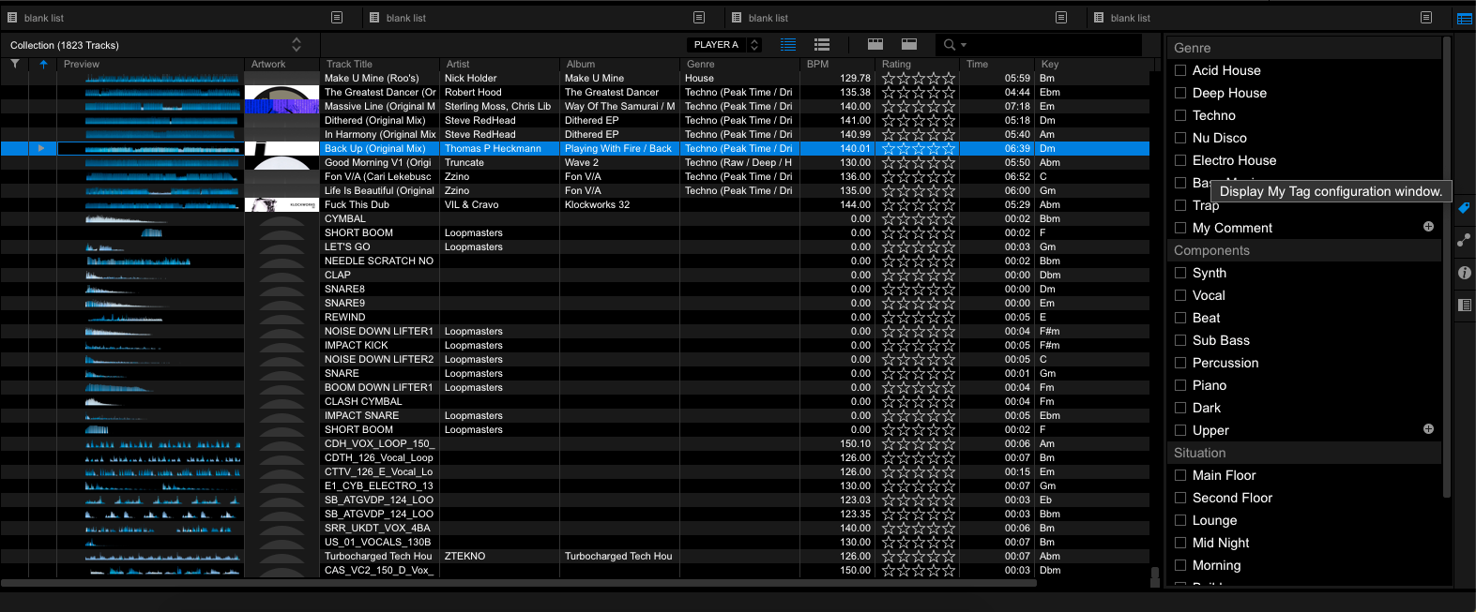The width and height of the screenshot is (1476, 612).
Task: Collapse the Situation tag category header
Action: 1304,453
